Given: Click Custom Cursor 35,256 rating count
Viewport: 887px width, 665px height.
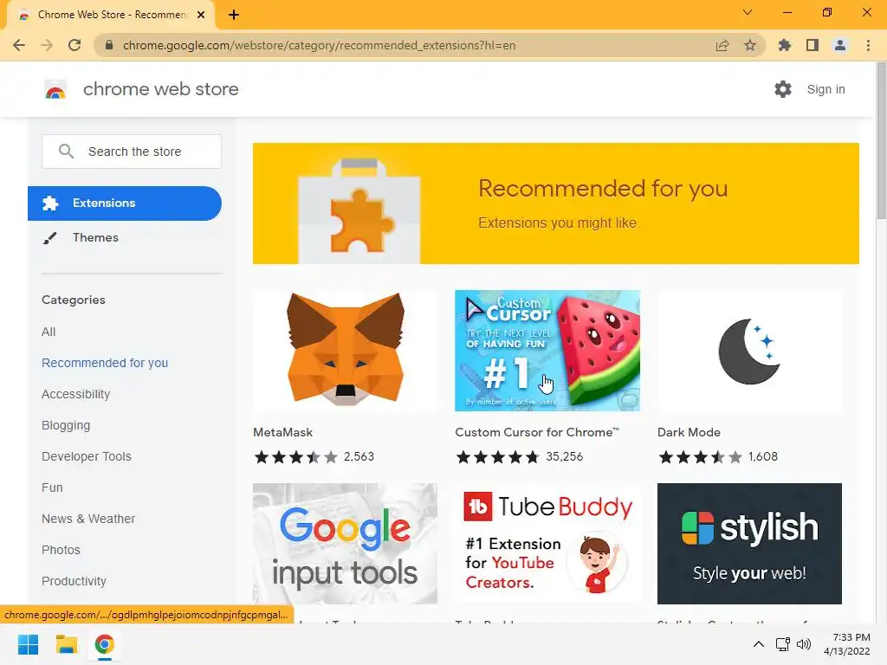Looking at the screenshot, I should pos(565,456).
